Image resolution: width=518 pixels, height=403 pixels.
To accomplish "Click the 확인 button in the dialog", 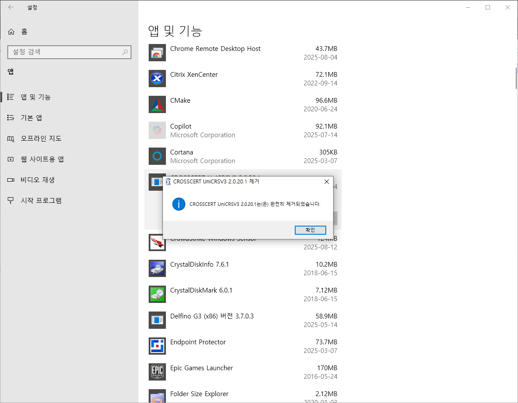I will coord(310,230).
